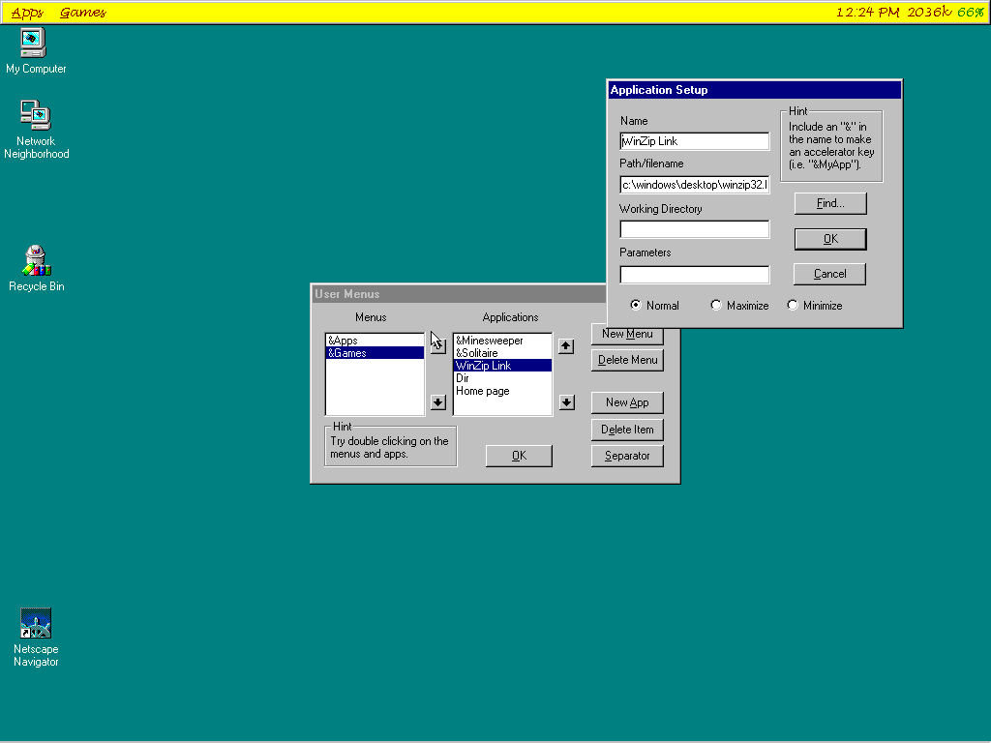Viewport: 991px width, 743px height.
Task: Create a new menu with New Menu
Action: [x=627, y=334]
